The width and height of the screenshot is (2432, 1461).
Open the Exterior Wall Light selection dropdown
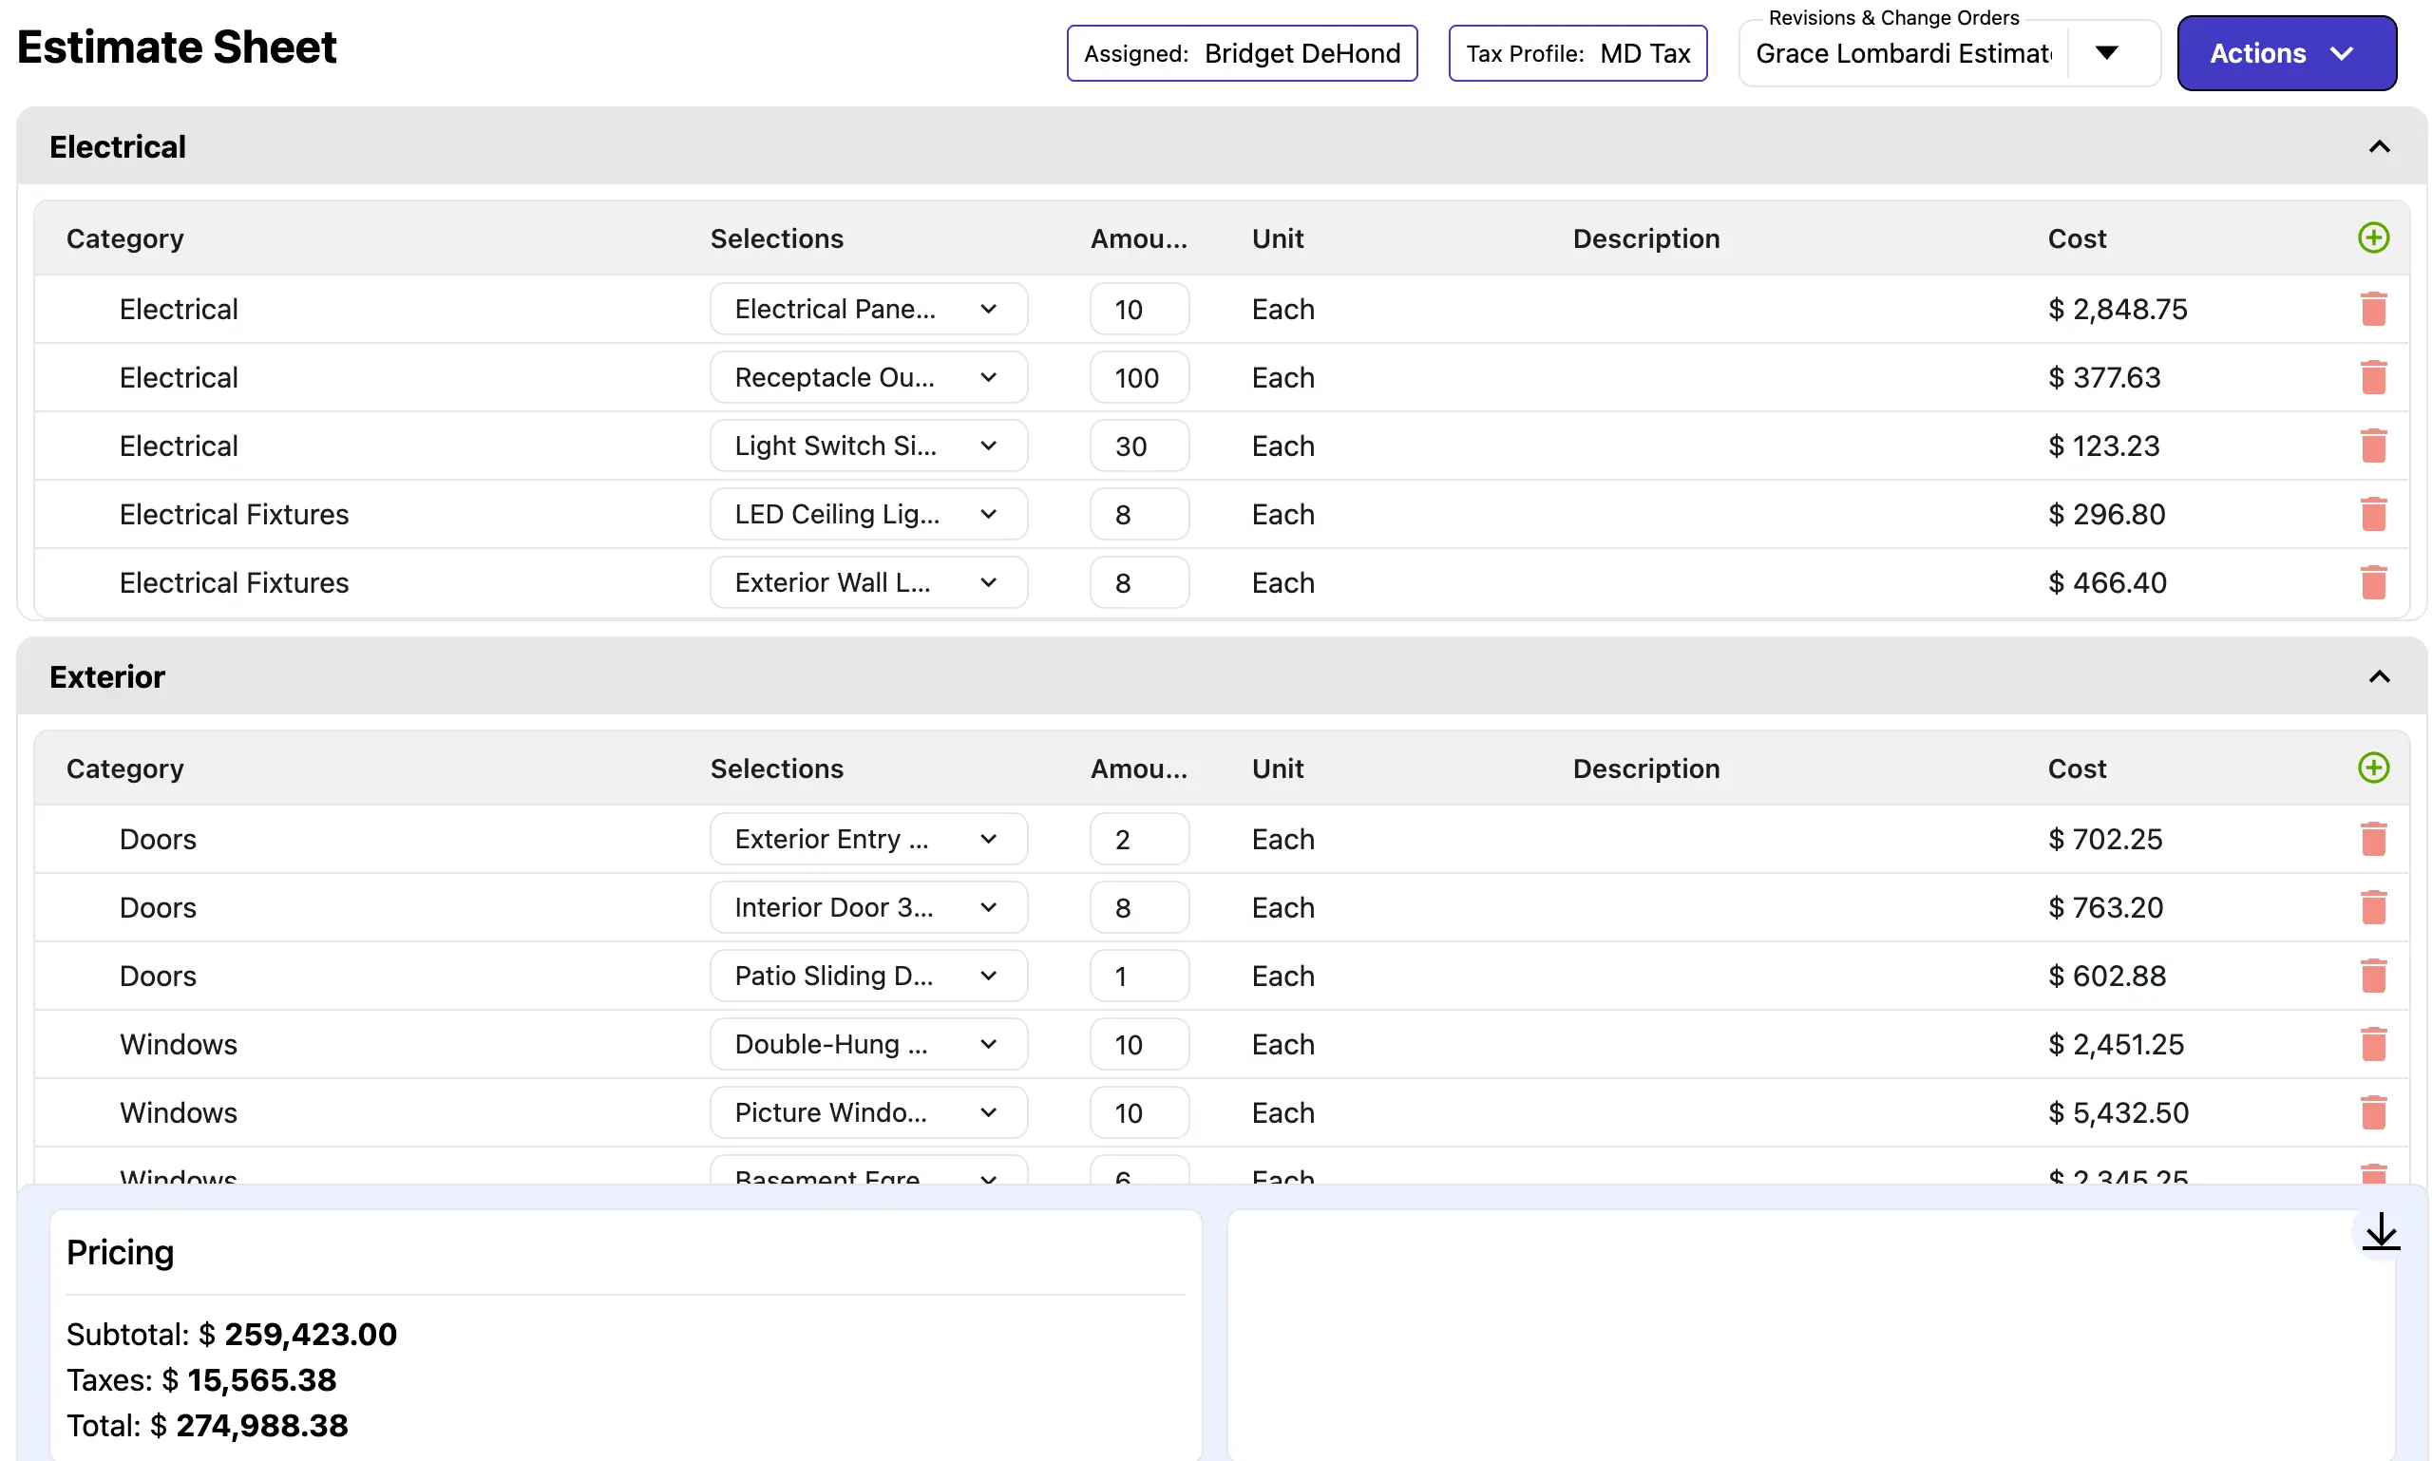867,583
